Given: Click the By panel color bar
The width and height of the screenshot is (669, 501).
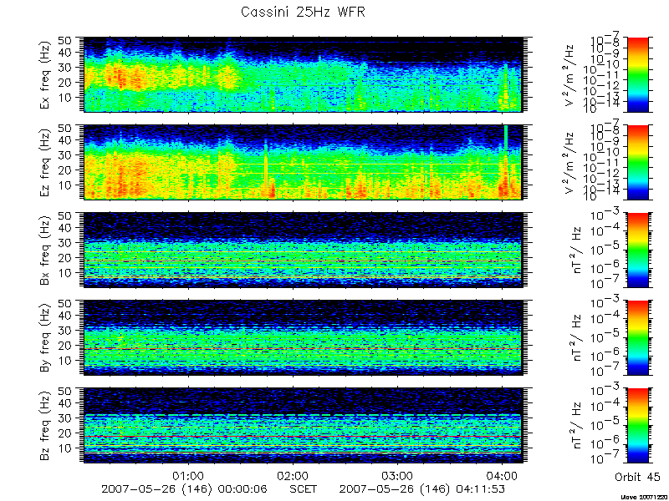Looking at the screenshot, I should pos(638,338).
